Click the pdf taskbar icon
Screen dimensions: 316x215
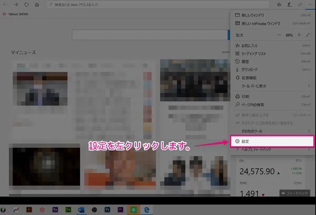point(16,210)
